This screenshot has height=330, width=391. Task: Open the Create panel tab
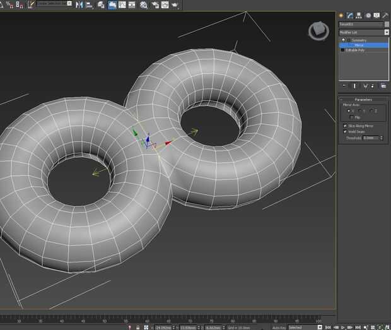pyautogui.click(x=341, y=15)
